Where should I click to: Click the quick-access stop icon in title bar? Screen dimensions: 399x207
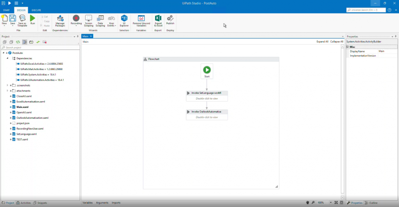click(16, 3)
